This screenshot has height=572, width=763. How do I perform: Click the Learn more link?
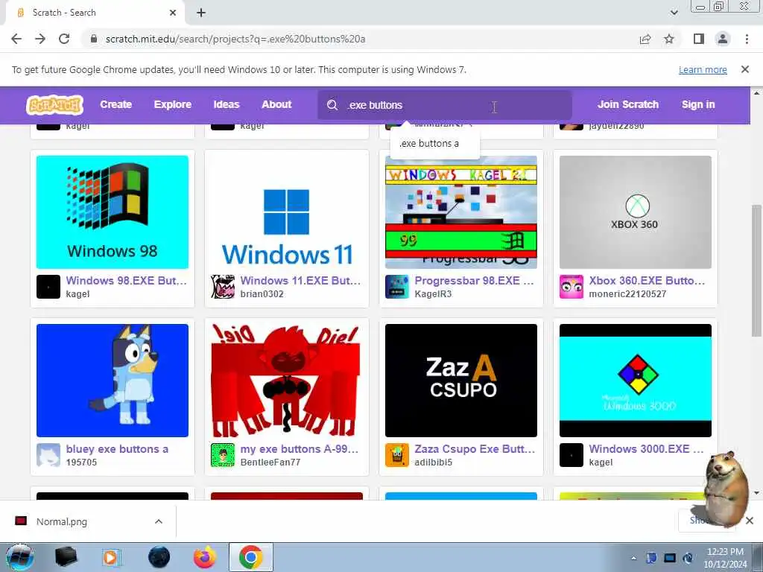point(703,69)
